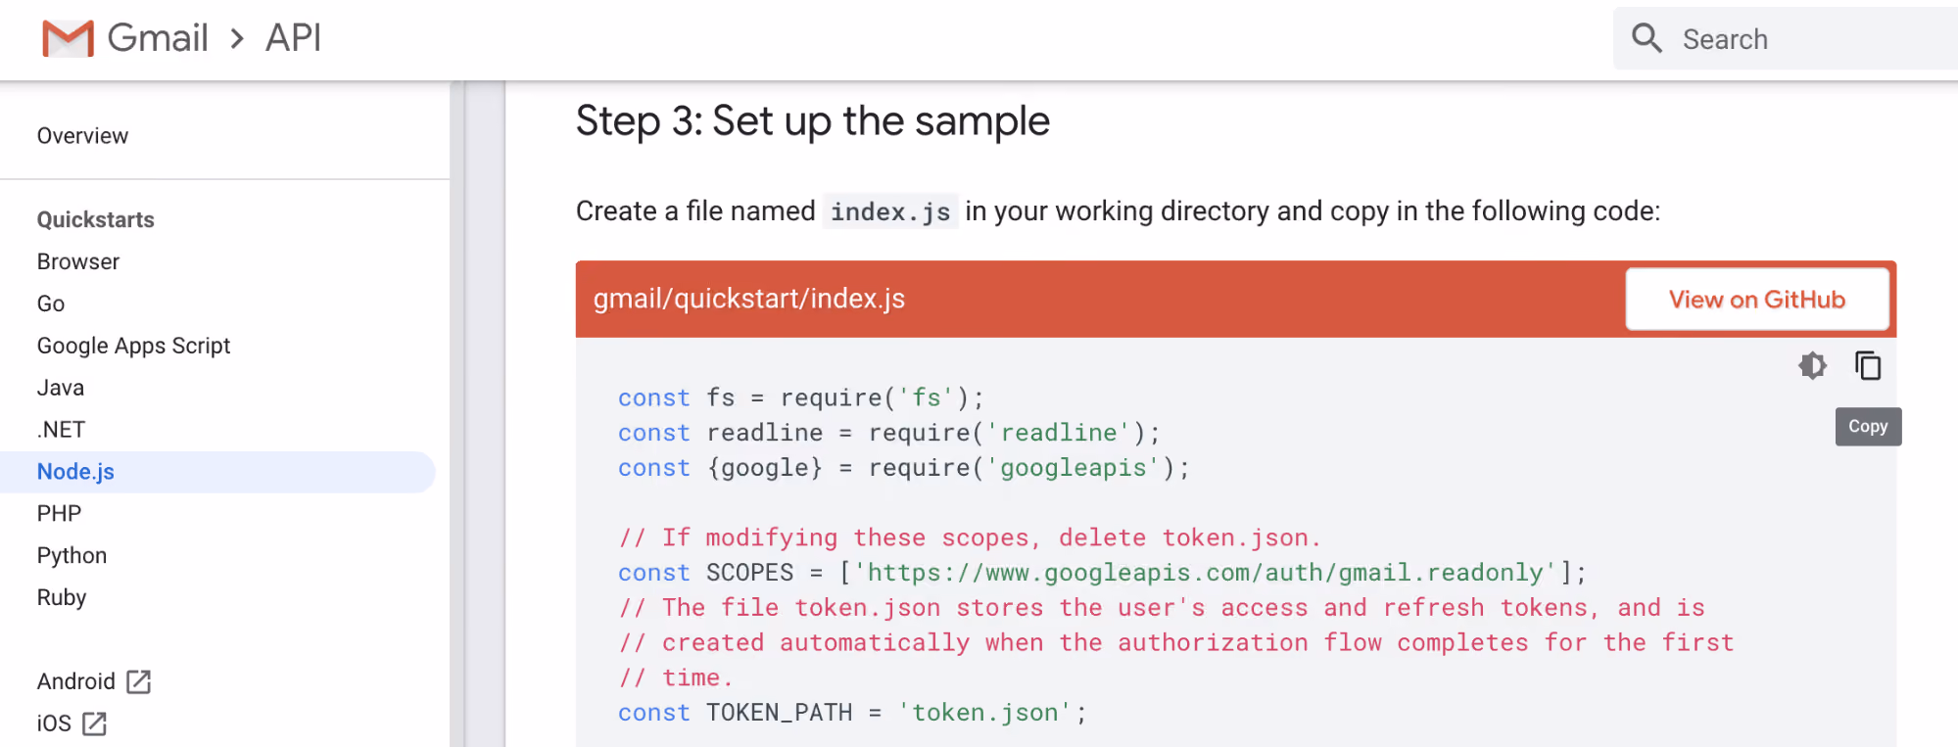Viewport: 1958px width, 747px height.
Task: Click the API breadcrumb link
Action: 293,39
